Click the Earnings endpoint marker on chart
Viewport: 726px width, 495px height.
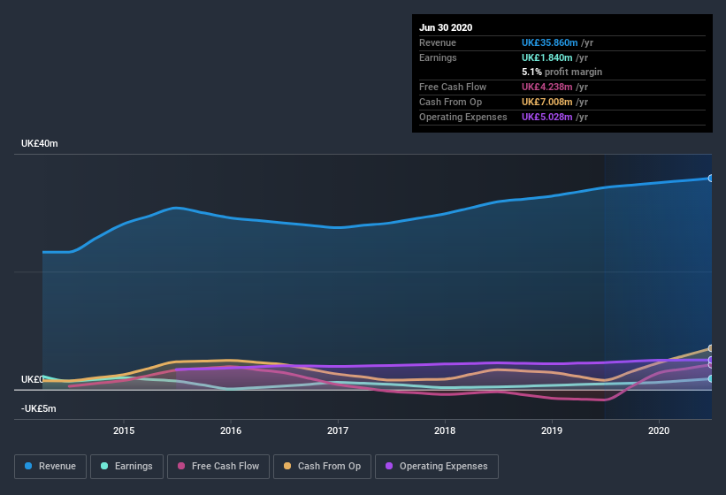tap(711, 378)
